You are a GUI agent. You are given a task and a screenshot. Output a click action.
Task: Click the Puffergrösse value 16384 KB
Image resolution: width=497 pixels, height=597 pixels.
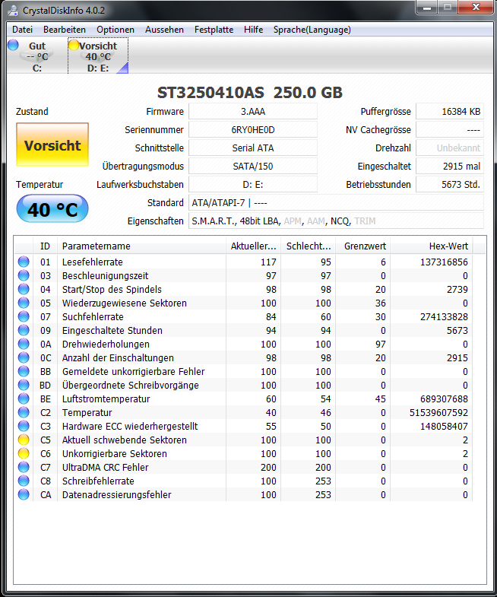450,112
